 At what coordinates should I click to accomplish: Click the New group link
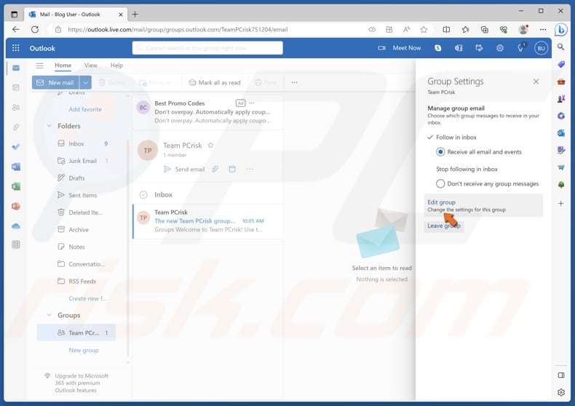[84, 350]
